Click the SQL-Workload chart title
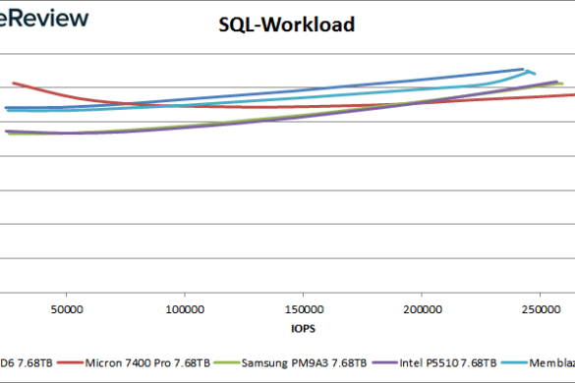The width and height of the screenshot is (575, 383). [x=286, y=25]
